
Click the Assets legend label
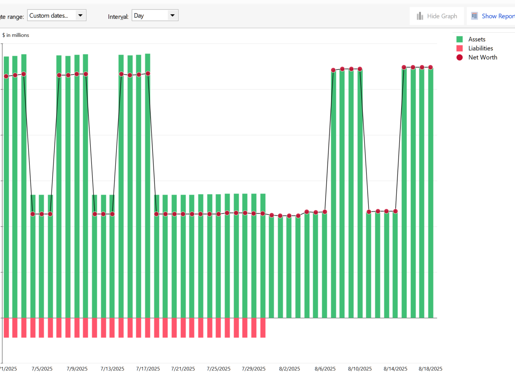[x=477, y=39]
